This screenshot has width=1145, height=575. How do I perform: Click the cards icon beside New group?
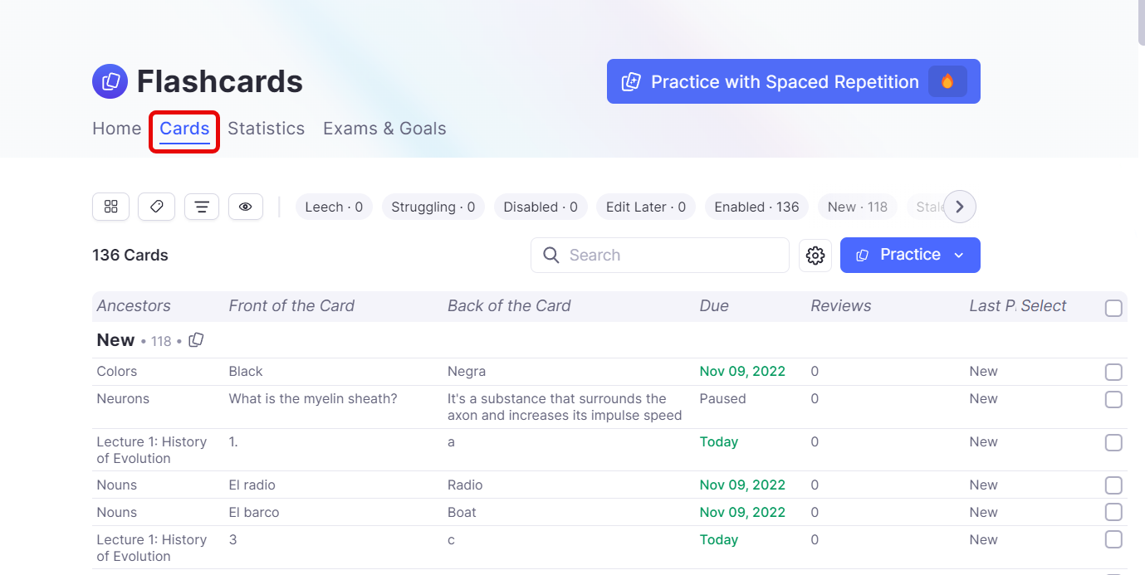tap(196, 340)
